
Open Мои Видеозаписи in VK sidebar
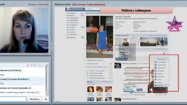(72, 20)
